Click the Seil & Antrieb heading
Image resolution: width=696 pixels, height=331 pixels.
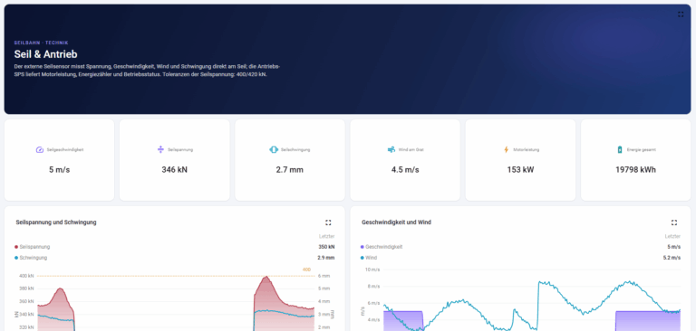[45, 54]
